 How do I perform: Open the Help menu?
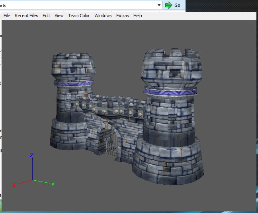pyautogui.click(x=137, y=16)
